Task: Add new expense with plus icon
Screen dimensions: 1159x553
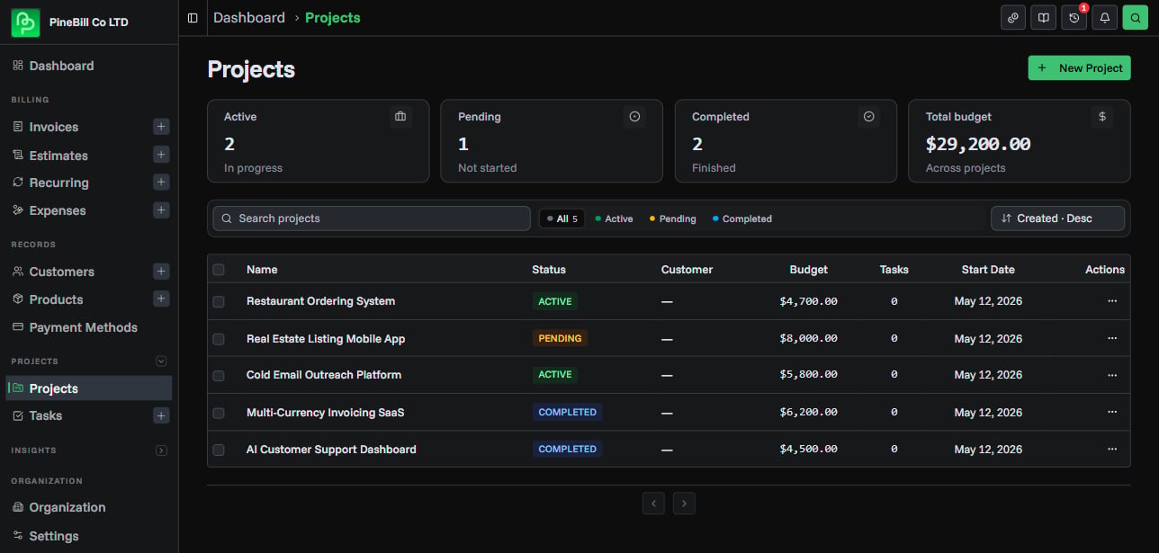Action: point(161,210)
